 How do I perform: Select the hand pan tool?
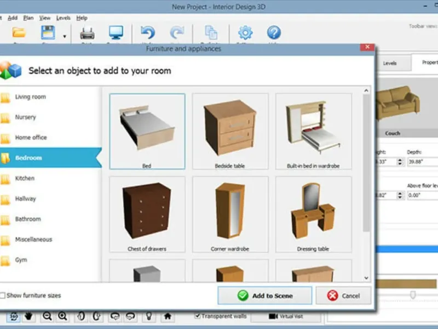click(28, 316)
